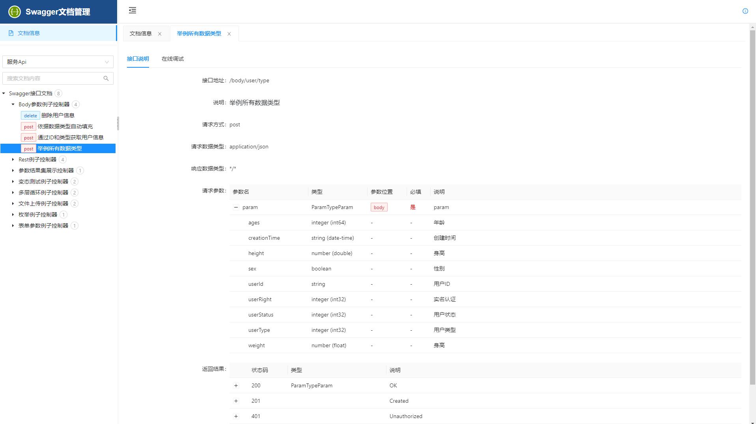The image size is (756, 424).
Task: Close the 举例所有数据类型 tab
Action: point(229,33)
